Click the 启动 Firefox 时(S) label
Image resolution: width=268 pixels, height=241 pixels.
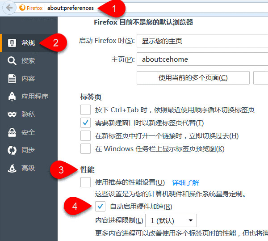[x=107, y=41]
